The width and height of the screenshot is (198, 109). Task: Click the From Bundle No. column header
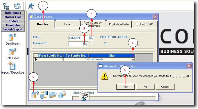click(x=51, y=55)
